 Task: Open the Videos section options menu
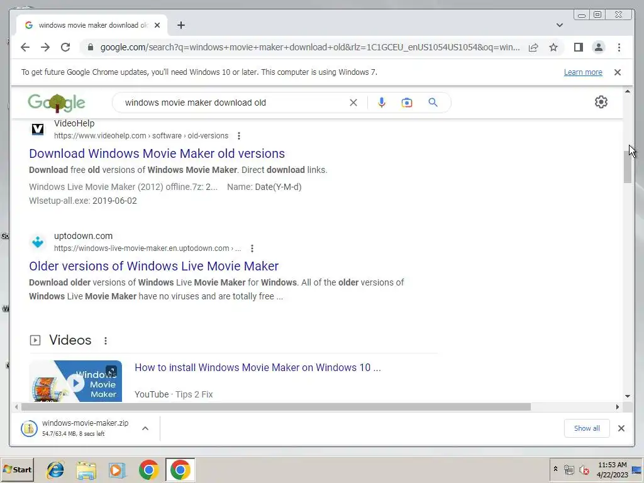(106, 340)
